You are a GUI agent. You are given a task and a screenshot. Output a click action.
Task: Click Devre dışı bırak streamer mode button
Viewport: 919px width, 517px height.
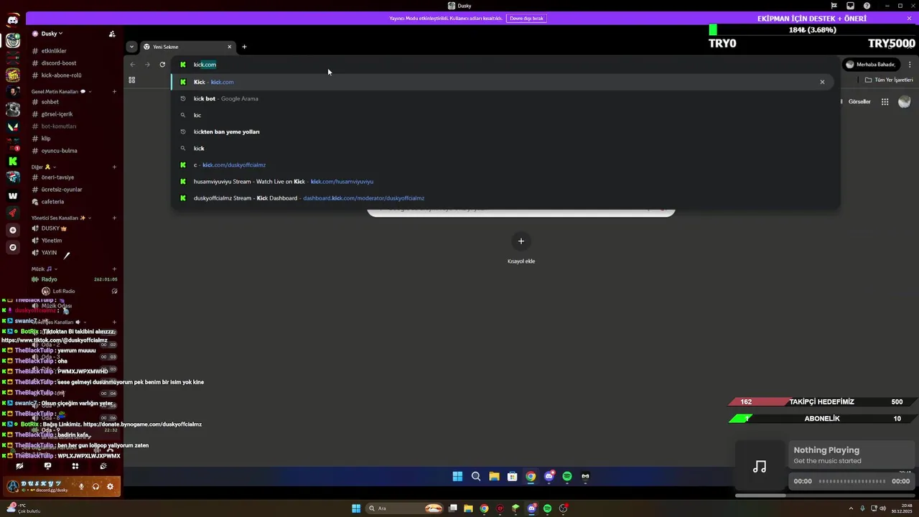pyautogui.click(x=526, y=18)
